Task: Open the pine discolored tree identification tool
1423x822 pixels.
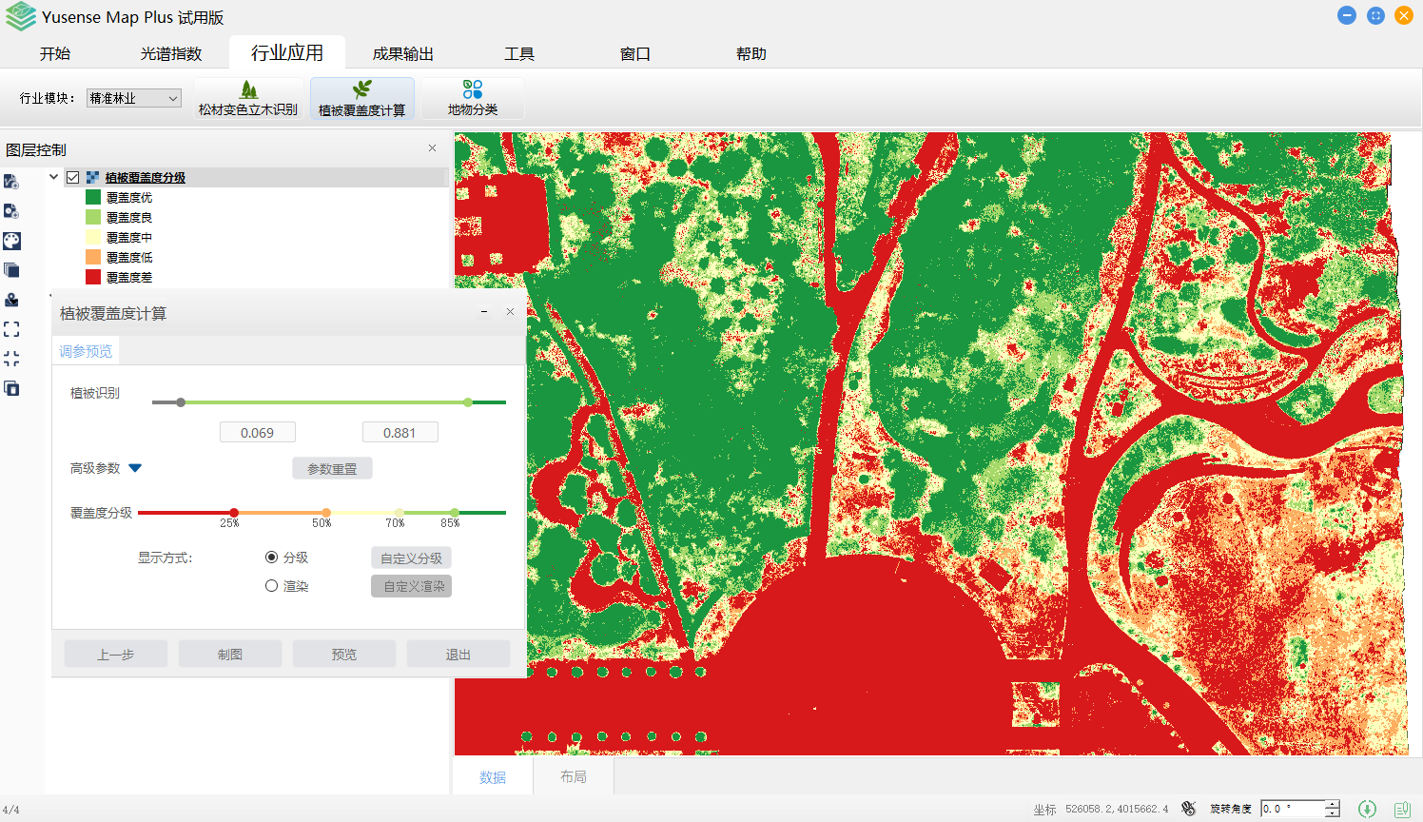Action: point(248,98)
